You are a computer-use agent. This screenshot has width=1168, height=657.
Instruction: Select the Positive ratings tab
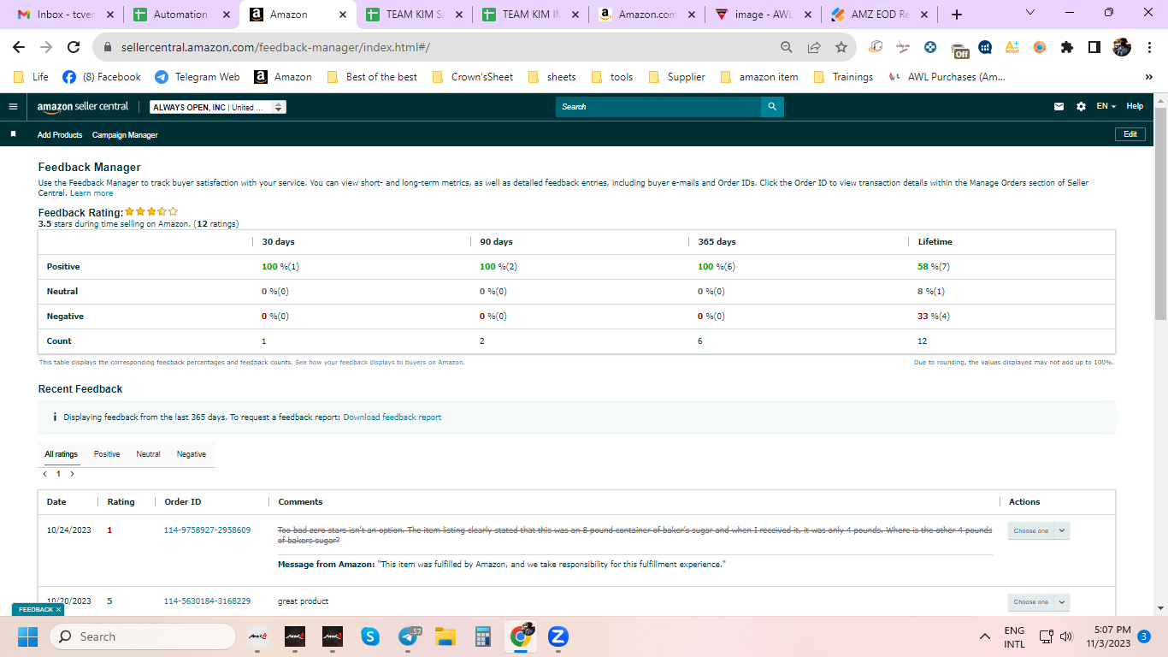click(x=107, y=454)
